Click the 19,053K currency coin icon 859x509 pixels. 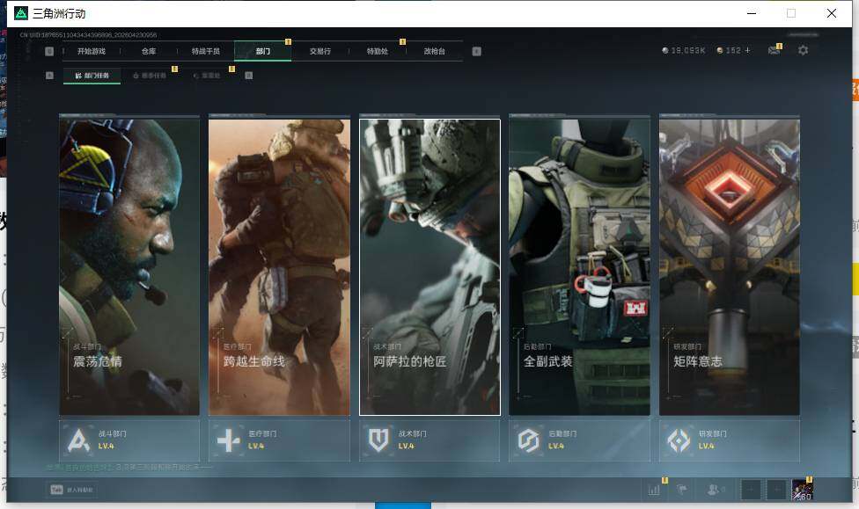click(x=665, y=50)
